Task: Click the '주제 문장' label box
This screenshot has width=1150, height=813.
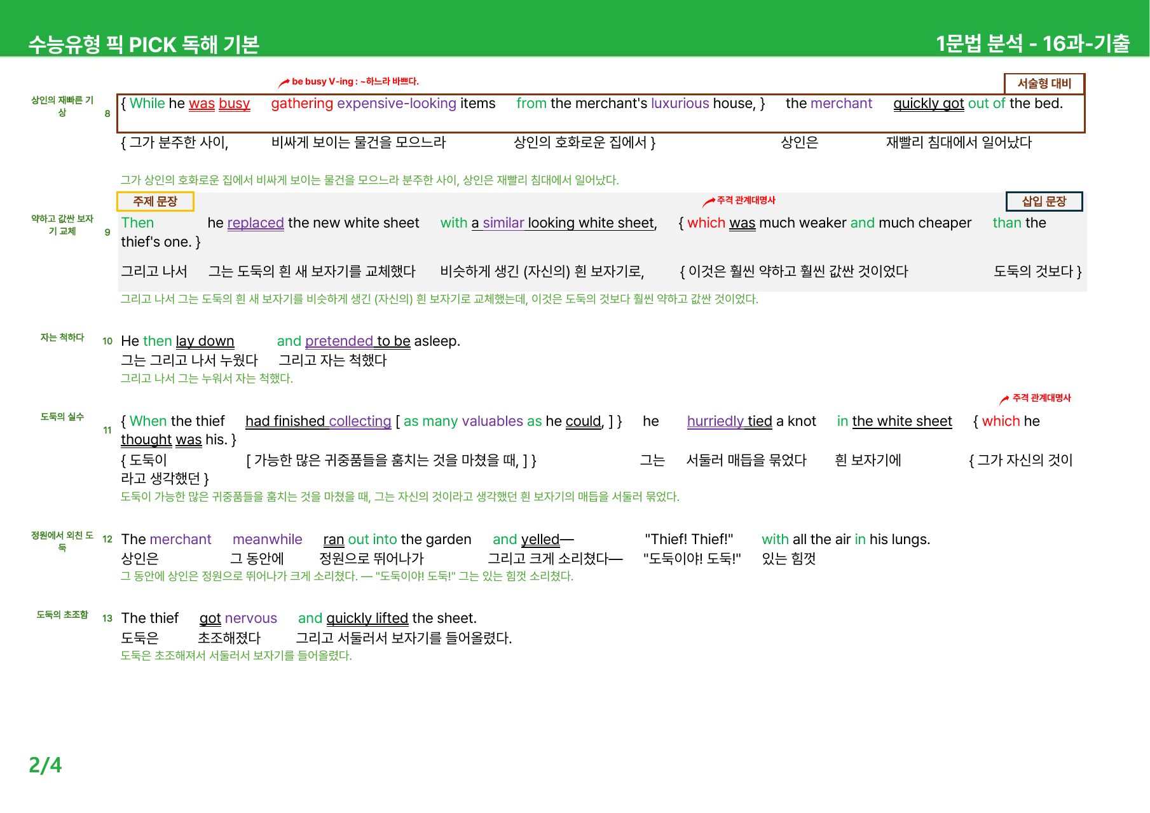Action: (x=155, y=202)
